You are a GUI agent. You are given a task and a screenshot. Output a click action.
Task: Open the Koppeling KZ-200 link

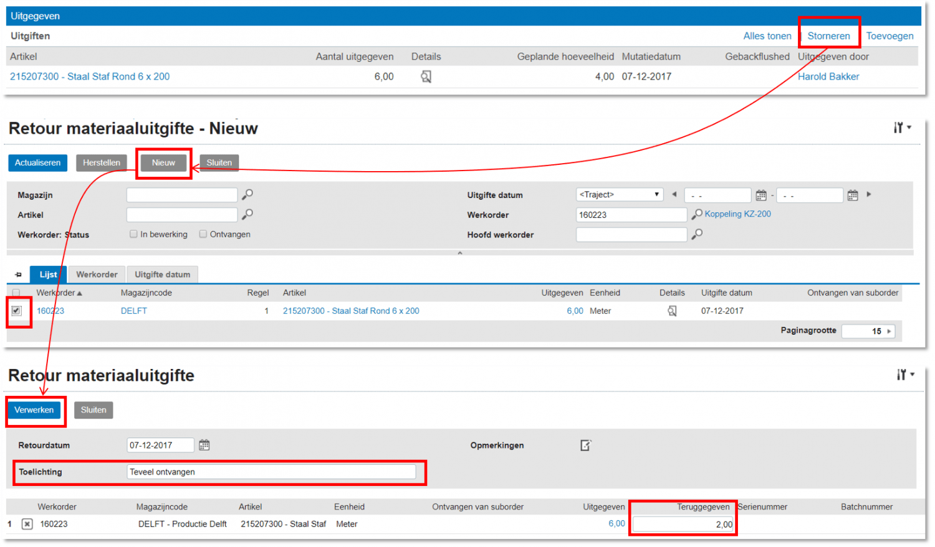739,215
